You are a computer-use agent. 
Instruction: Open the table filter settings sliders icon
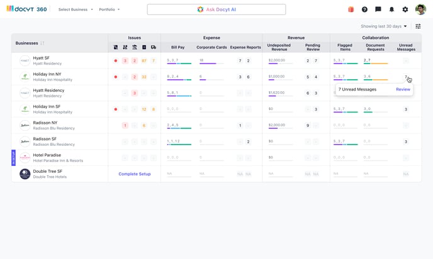click(x=418, y=26)
